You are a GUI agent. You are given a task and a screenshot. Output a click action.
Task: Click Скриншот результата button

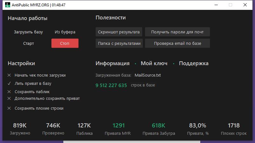coord(119,32)
